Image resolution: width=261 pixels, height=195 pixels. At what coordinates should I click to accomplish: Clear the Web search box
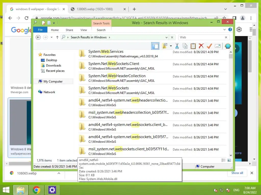click(x=226, y=37)
